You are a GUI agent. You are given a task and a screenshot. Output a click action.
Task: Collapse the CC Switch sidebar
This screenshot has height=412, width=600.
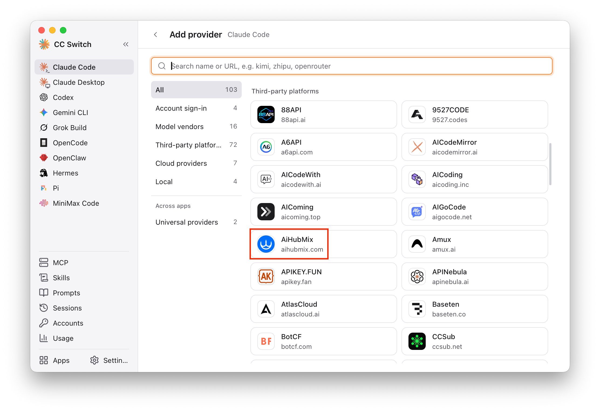click(x=126, y=44)
